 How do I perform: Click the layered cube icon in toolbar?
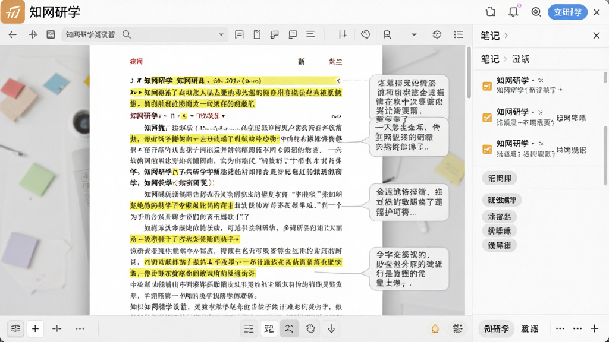click(437, 34)
